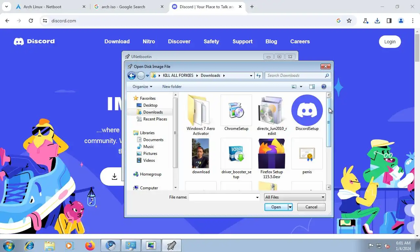420x252 pixels.
Task: Expand the File name dropdown arrow
Action: (257, 197)
